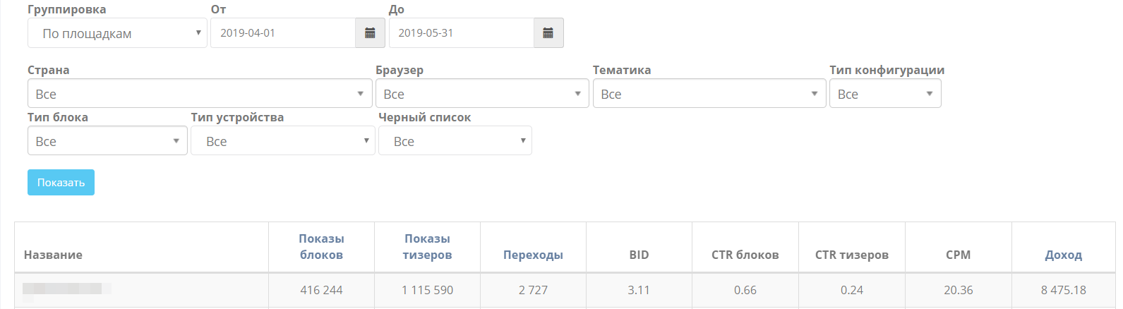Sort table by Переходы column

coord(533,255)
